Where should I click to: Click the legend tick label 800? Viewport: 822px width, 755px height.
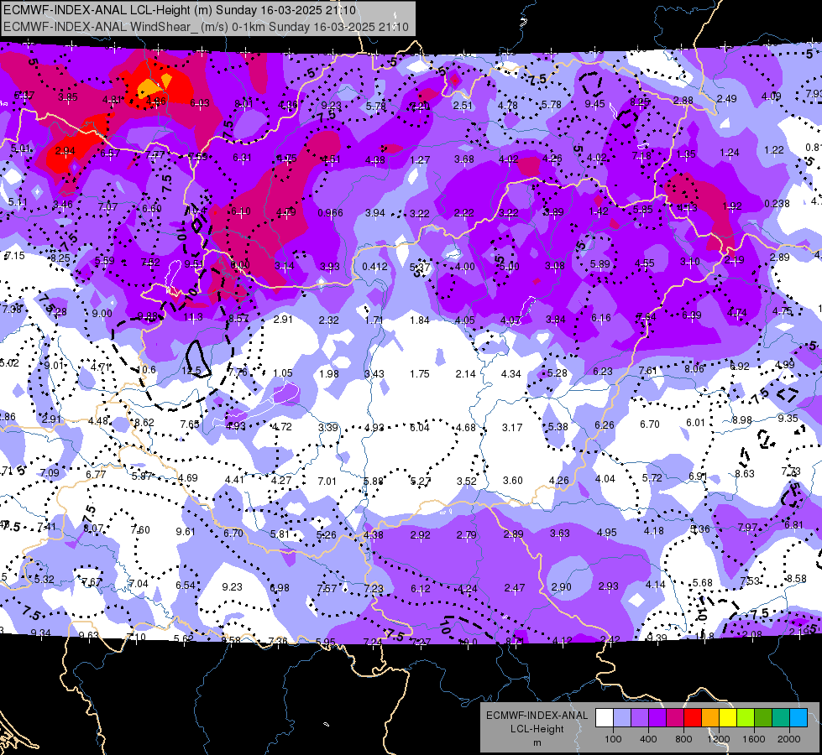coord(683,739)
